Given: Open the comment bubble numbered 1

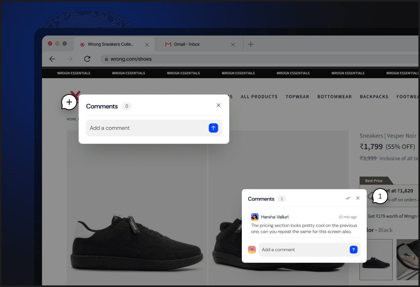Looking at the screenshot, I should pyautogui.click(x=380, y=196).
